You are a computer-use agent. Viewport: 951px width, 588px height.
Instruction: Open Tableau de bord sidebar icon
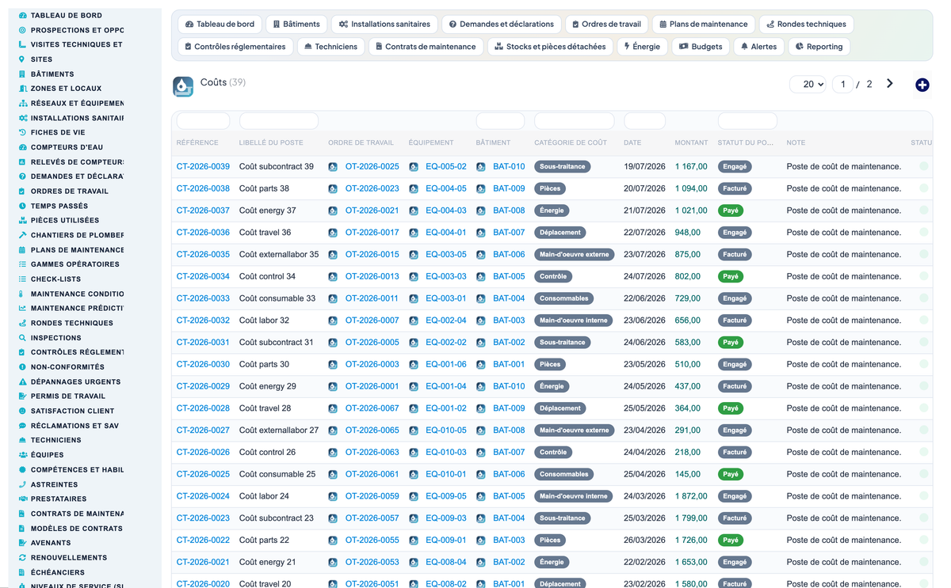(22, 15)
